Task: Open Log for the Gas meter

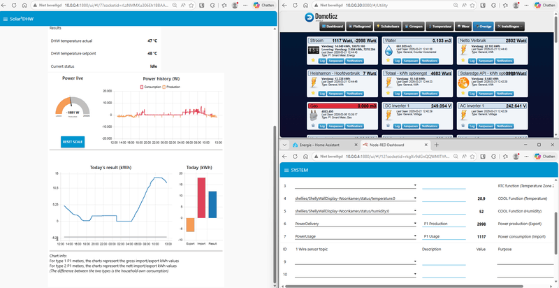Action: pyautogui.click(x=322, y=127)
